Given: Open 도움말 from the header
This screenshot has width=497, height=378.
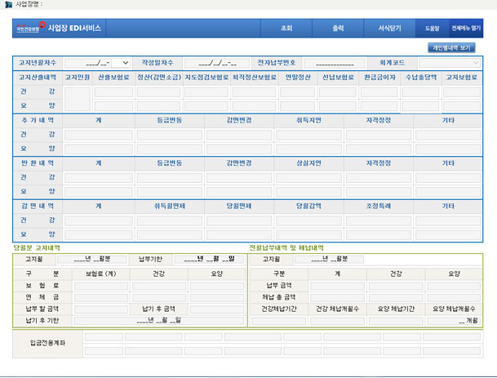Looking at the screenshot, I should [x=432, y=29].
